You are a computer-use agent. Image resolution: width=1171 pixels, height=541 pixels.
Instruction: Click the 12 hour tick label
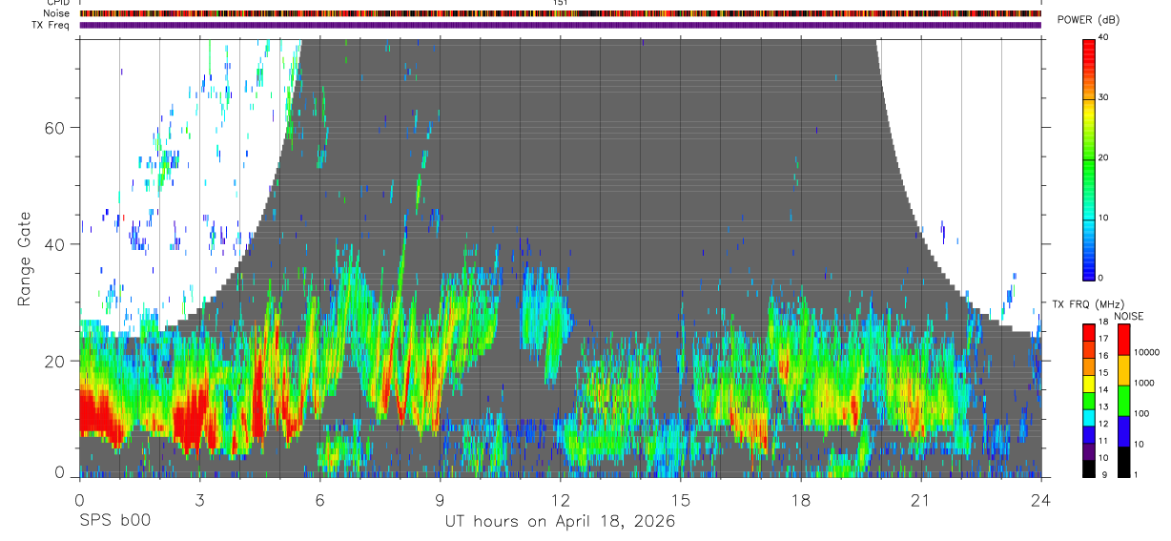coord(560,500)
